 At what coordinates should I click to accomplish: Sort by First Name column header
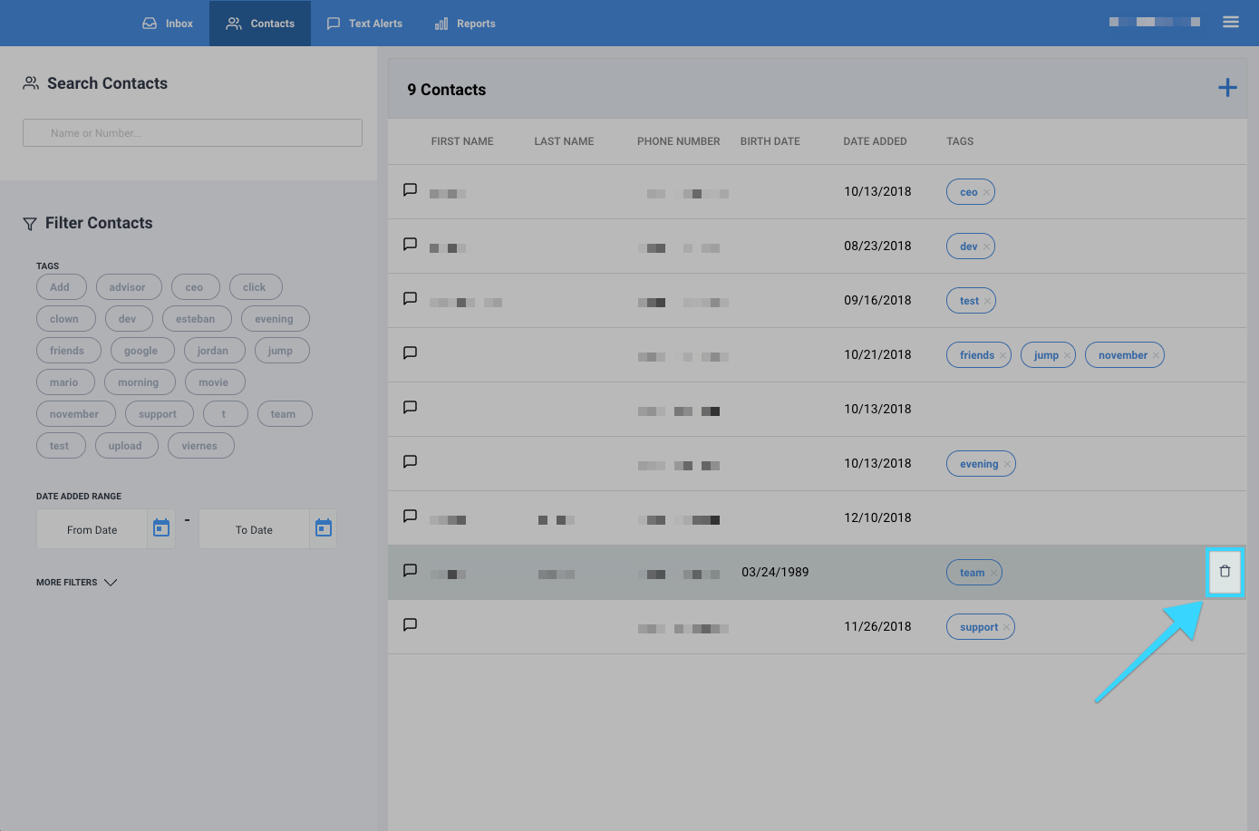[x=462, y=141]
